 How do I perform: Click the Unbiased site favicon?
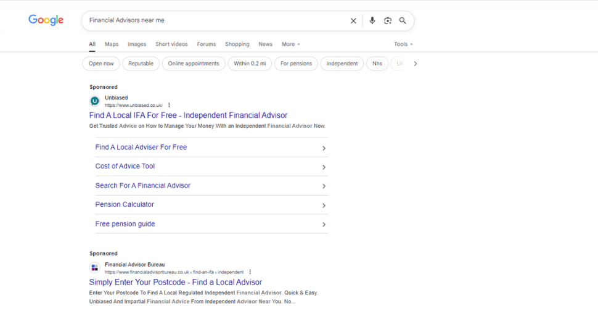coord(94,101)
